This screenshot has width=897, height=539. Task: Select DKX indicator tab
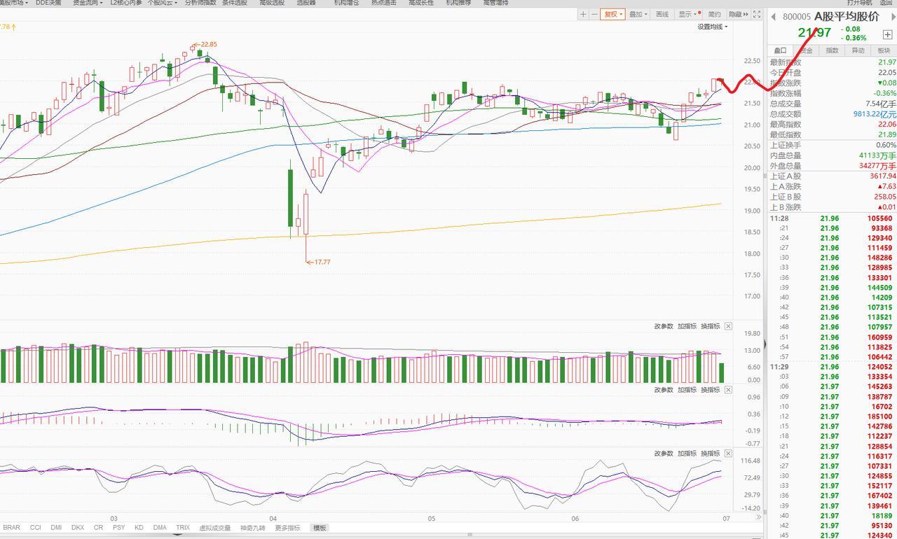[77, 528]
